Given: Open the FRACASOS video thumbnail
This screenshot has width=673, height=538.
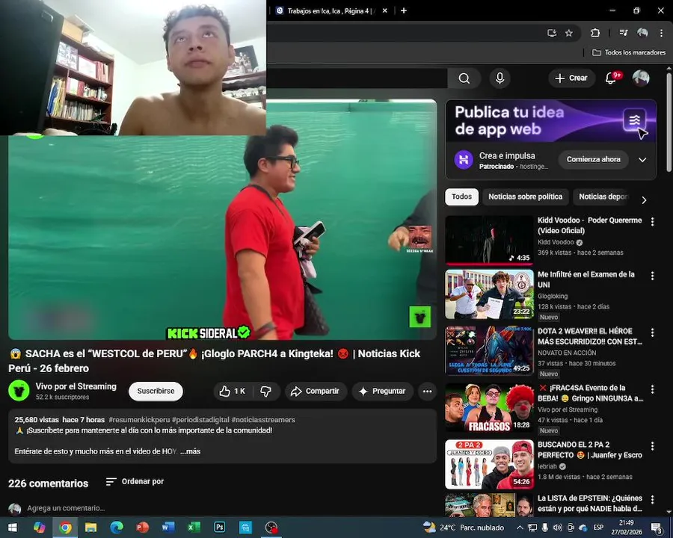Looking at the screenshot, I should click(x=489, y=407).
